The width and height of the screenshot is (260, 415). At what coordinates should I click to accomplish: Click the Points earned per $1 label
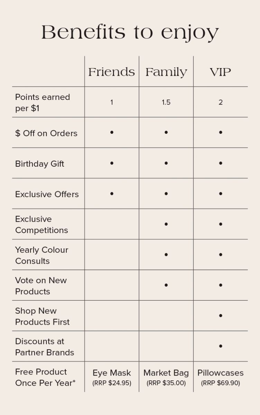point(43,102)
